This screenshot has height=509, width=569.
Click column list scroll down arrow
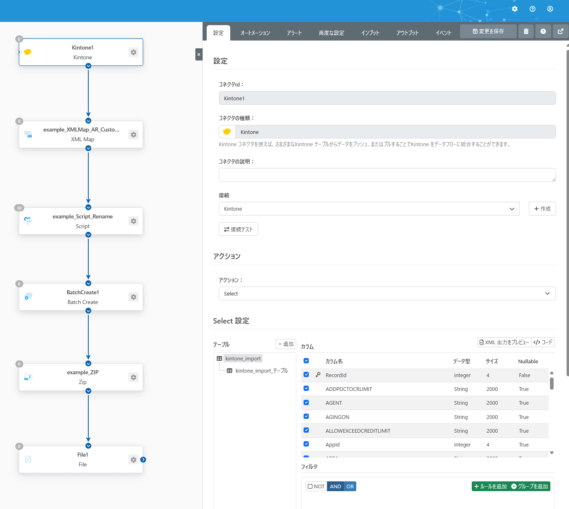pyautogui.click(x=552, y=453)
